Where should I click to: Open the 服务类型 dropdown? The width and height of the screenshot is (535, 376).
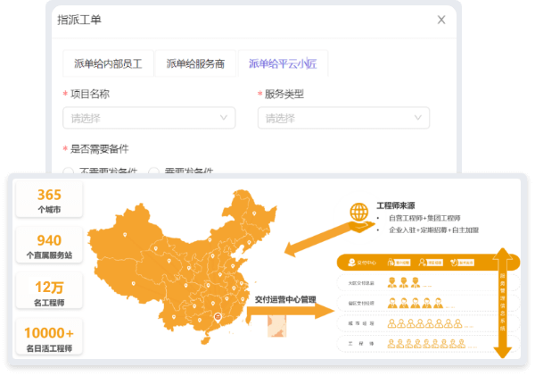(342, 118)
